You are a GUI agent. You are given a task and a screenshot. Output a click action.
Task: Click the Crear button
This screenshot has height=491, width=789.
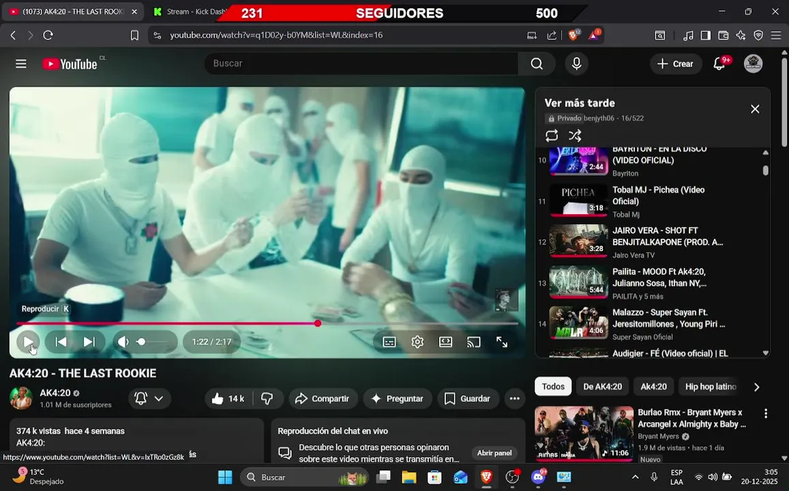pos(676,64)
